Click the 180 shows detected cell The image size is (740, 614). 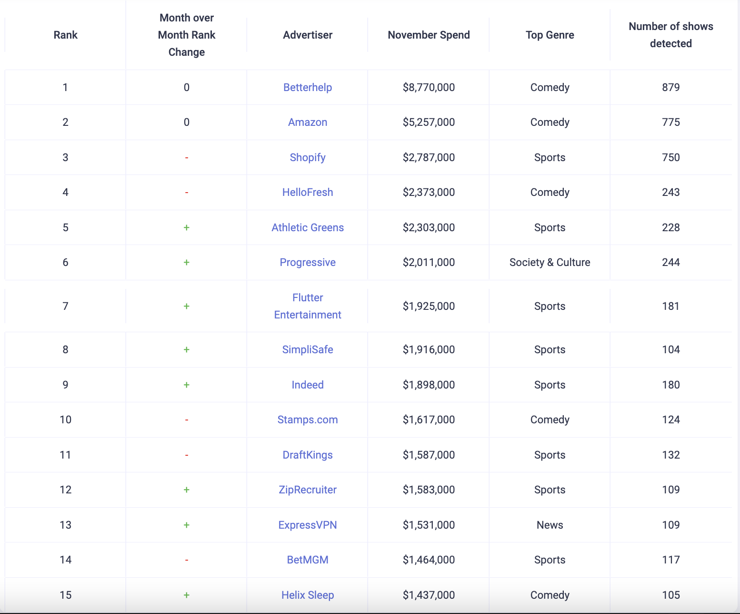[671, 385]
